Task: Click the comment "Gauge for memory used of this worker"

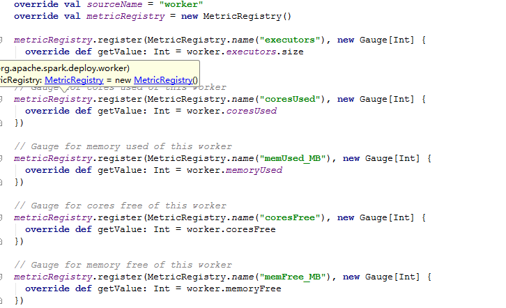Action: (123, 147)
